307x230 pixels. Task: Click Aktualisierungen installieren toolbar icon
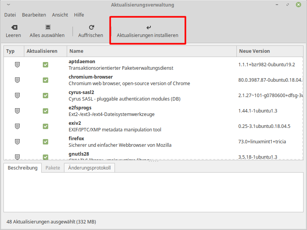tap(148, 27)
